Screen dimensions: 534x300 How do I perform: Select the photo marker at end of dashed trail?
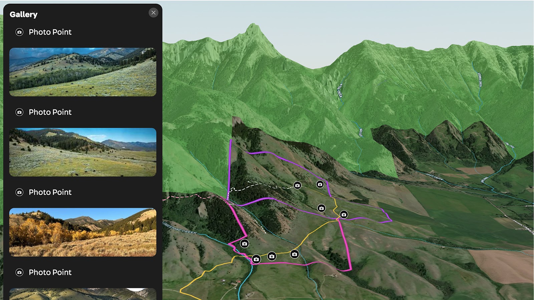pos(297,185)
